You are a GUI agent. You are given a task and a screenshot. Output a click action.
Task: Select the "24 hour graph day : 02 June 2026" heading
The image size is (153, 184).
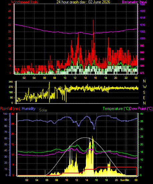[x=84, y=2]
